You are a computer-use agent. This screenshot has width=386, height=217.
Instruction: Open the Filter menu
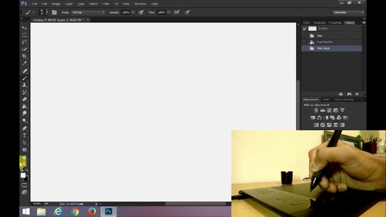tap(106, 4)
